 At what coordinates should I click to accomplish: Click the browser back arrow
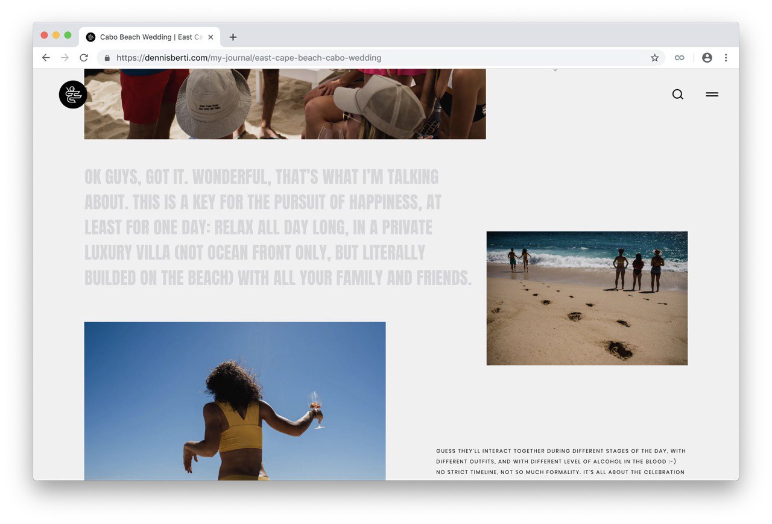tap(46, 58)
